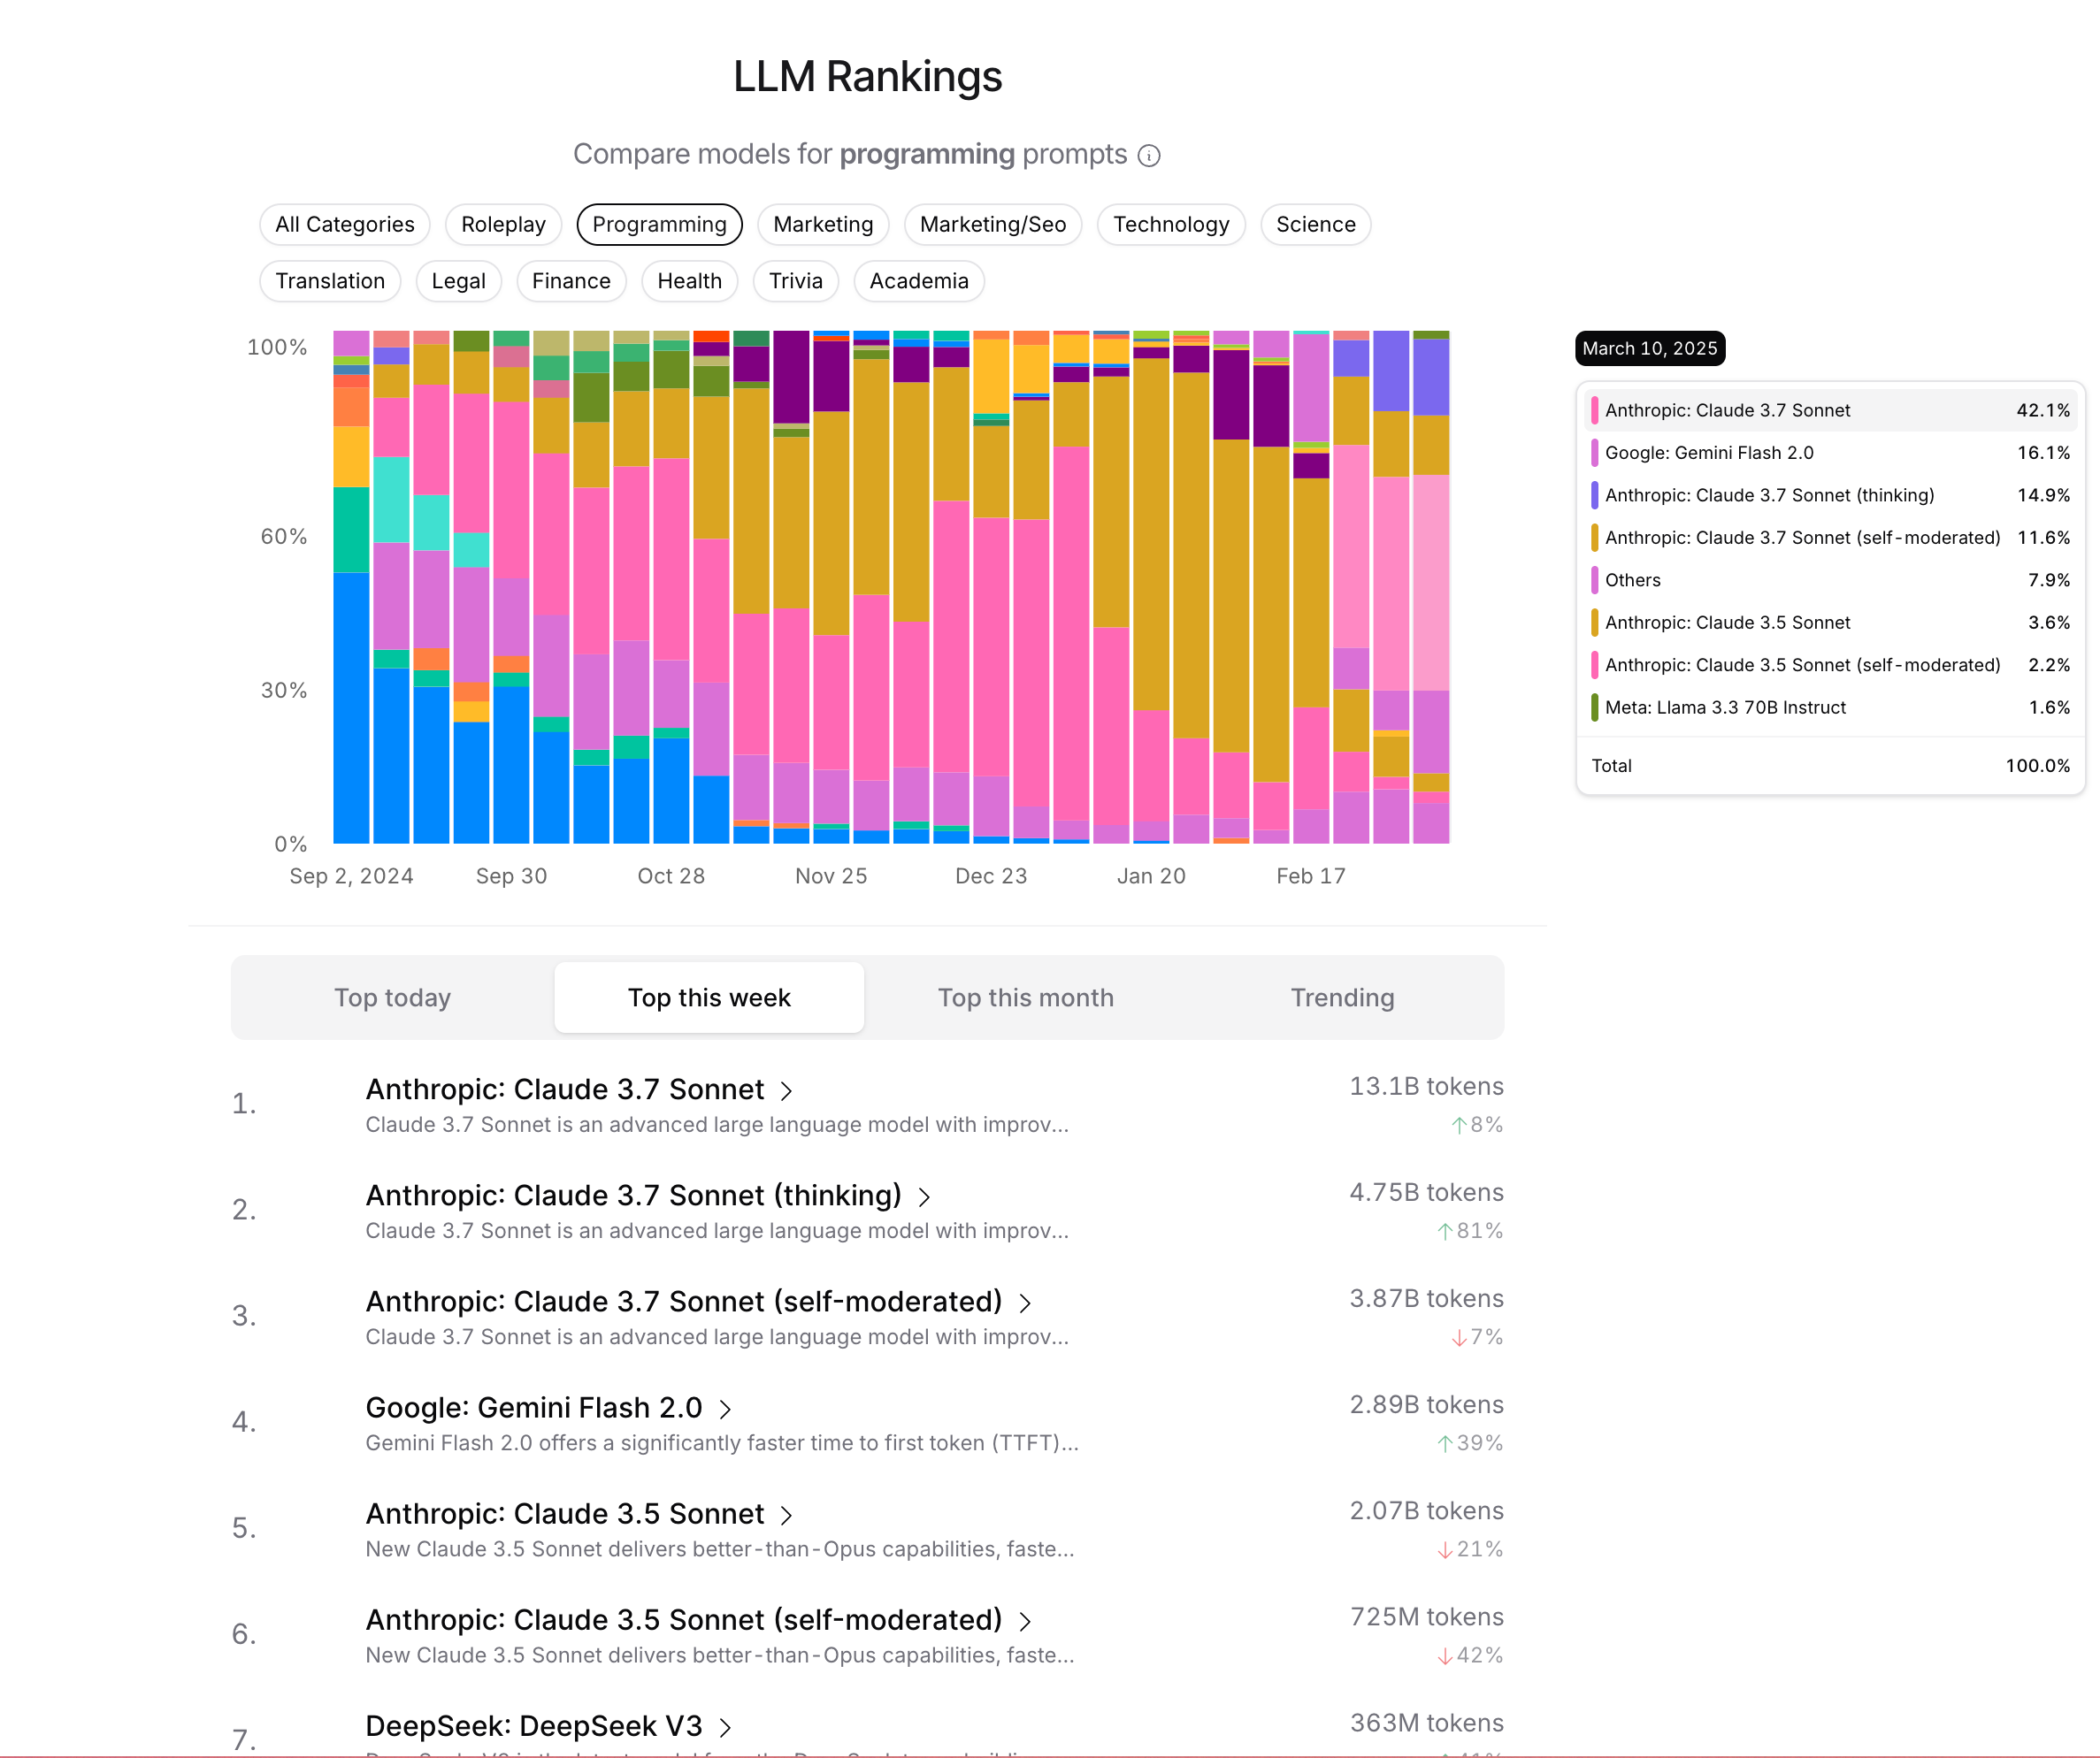
Task: Choose the Finance category chip
Action: 571,281
